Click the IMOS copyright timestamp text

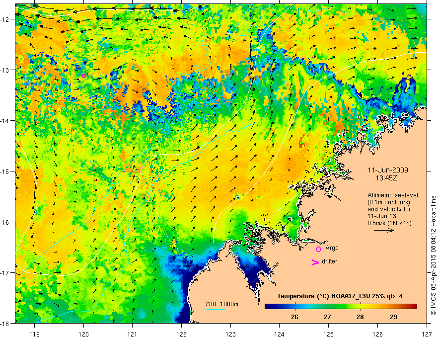pos(433,255)
